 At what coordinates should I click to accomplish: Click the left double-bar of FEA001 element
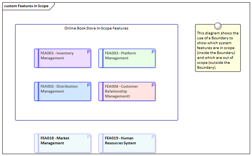pos(37,58)
